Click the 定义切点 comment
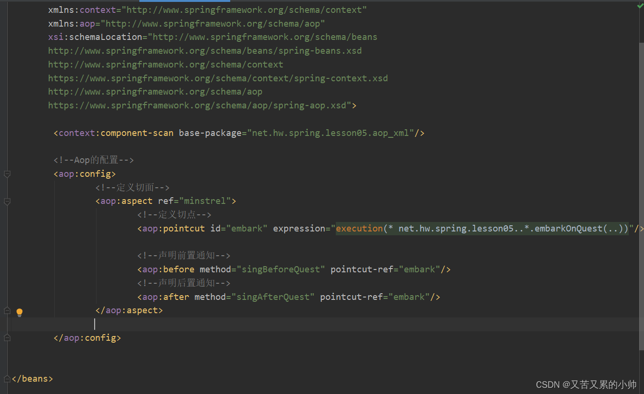Viewport: 644px width, 394px height. pyautogui.click(x=174, y=215)
